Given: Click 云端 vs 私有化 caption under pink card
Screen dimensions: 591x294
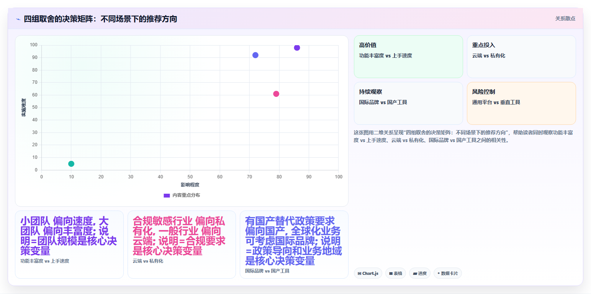Looking at the screenshot, I should [x=148, y=261].
